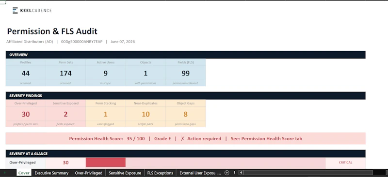Click the Active Users column label

pos(106,62)
